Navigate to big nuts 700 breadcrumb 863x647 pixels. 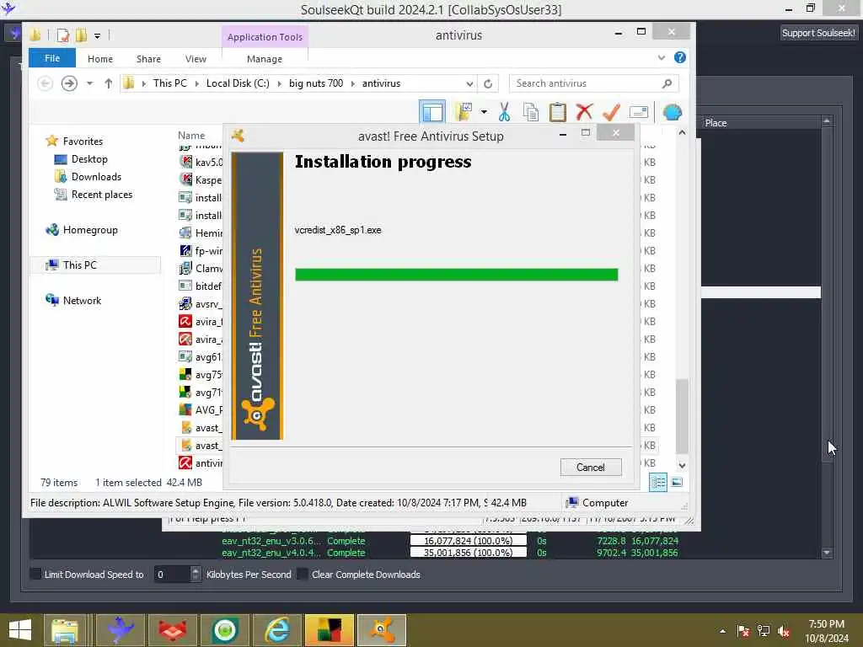coord(316,83)
